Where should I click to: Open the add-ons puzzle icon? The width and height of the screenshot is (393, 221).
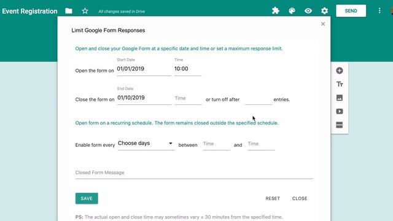coord(276,11)
